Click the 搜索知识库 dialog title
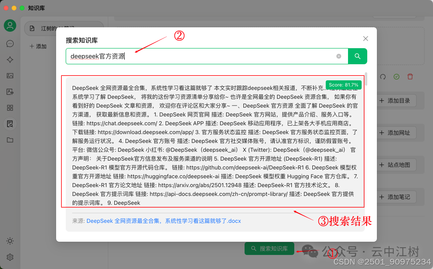Image resolution: width=433 pixels, height=269 pixels. [x=82, y=41]
